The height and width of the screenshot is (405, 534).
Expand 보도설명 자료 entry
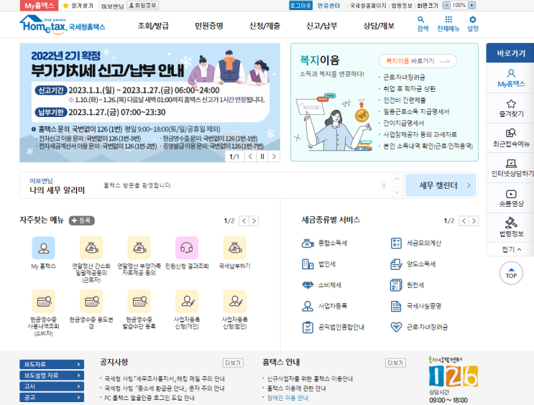click(x=52, y=376)
